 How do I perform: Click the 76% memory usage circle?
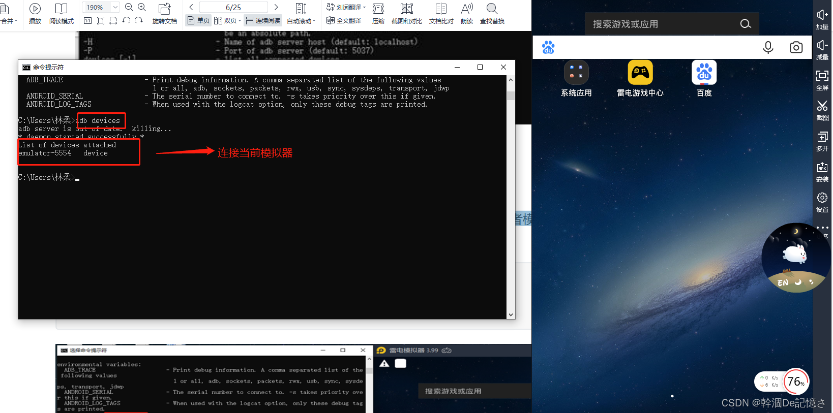pyautogui.click(x=796, y=382)
